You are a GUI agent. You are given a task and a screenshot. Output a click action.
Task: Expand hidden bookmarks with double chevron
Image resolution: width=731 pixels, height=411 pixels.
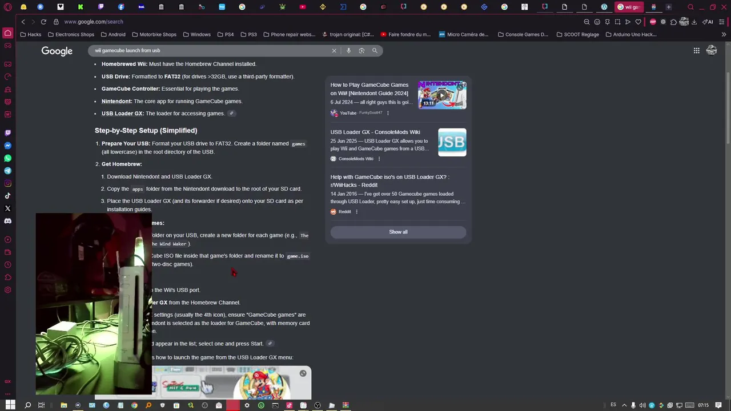[x=724, y=34]
